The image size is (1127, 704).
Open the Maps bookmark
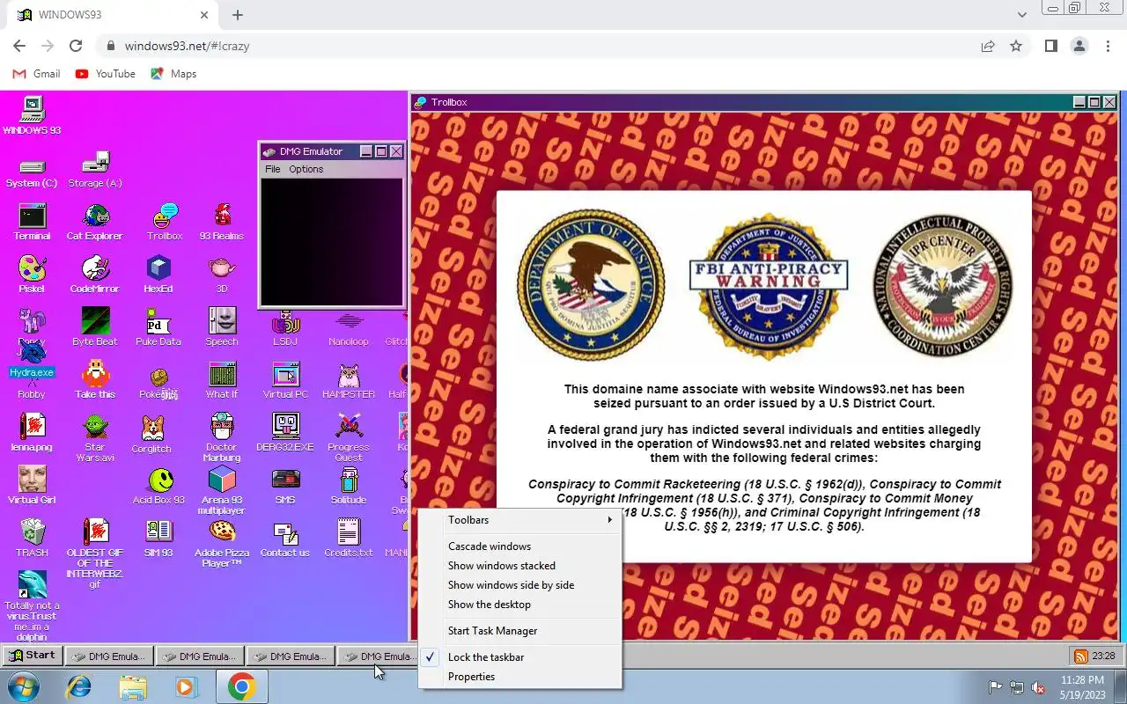click(173, 74)
